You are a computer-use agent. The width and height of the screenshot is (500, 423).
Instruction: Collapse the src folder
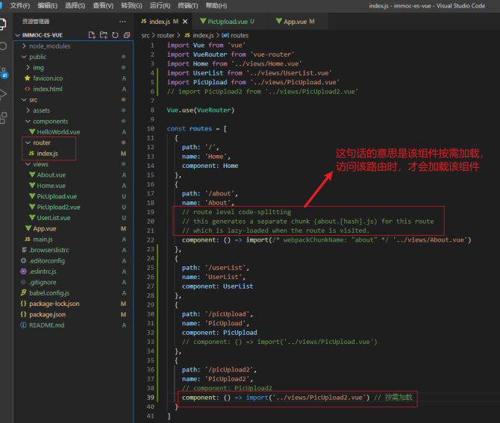pyautogui.click(x=24, y=100)
